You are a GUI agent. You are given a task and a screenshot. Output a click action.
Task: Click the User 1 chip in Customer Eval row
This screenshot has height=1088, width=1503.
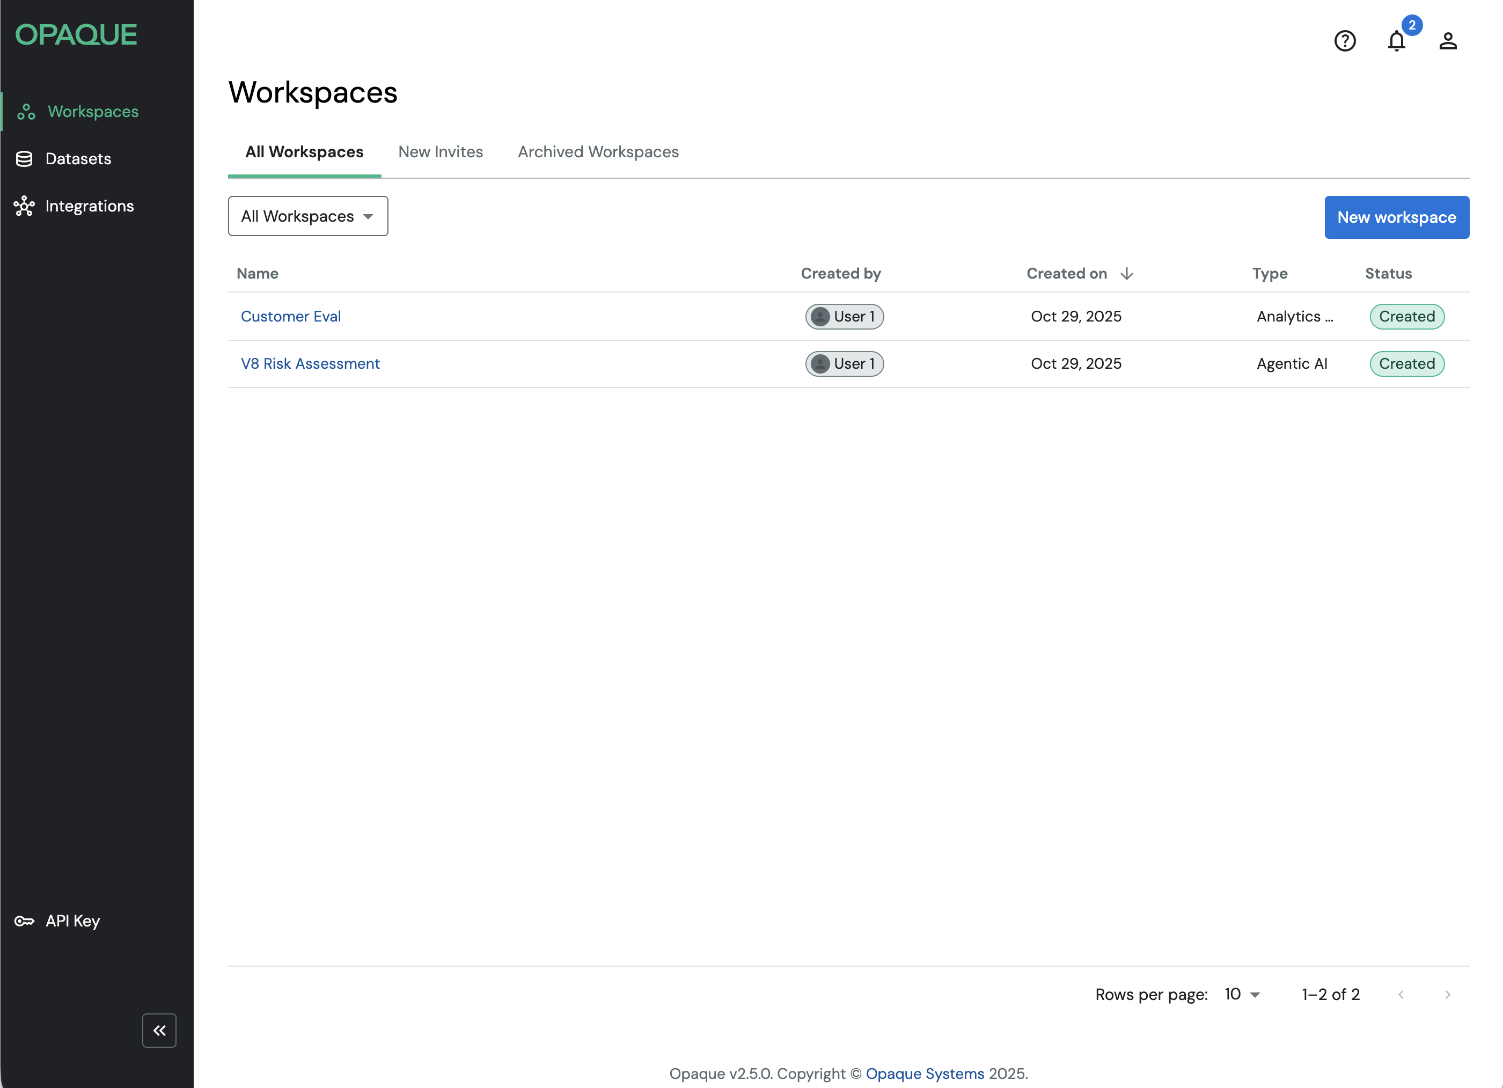coord(844,316)
